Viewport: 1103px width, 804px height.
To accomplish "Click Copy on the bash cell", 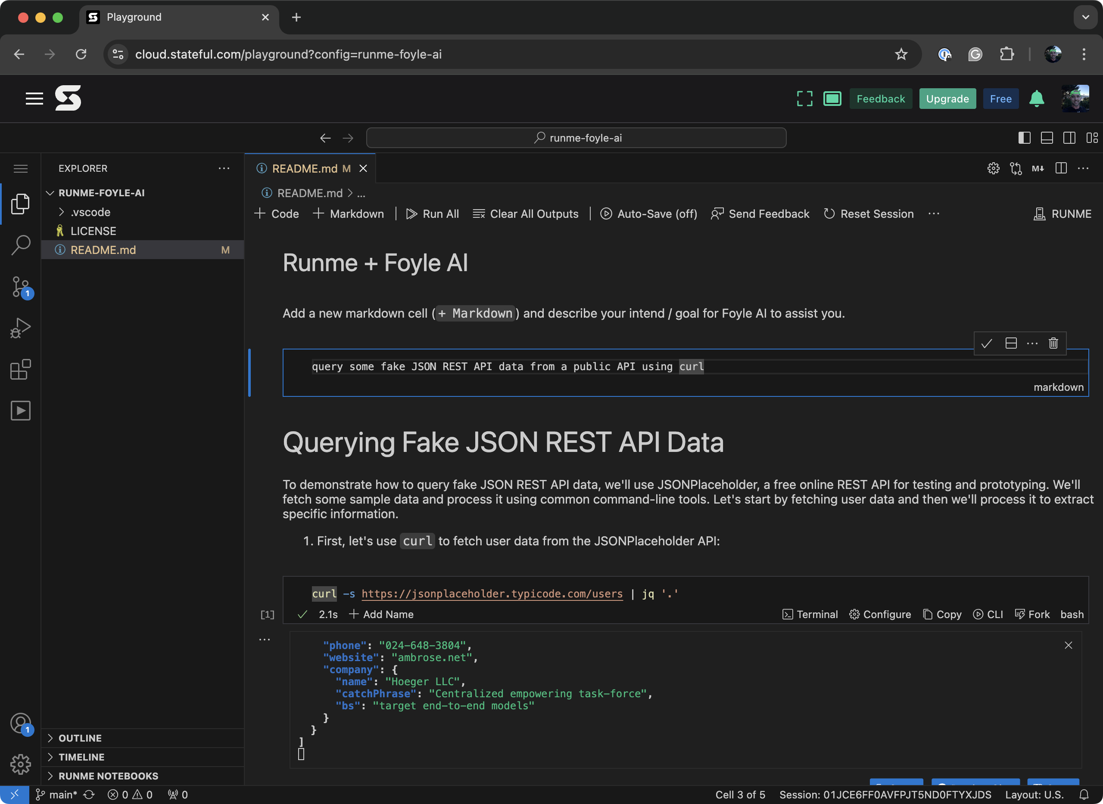I will coord(942,614).
